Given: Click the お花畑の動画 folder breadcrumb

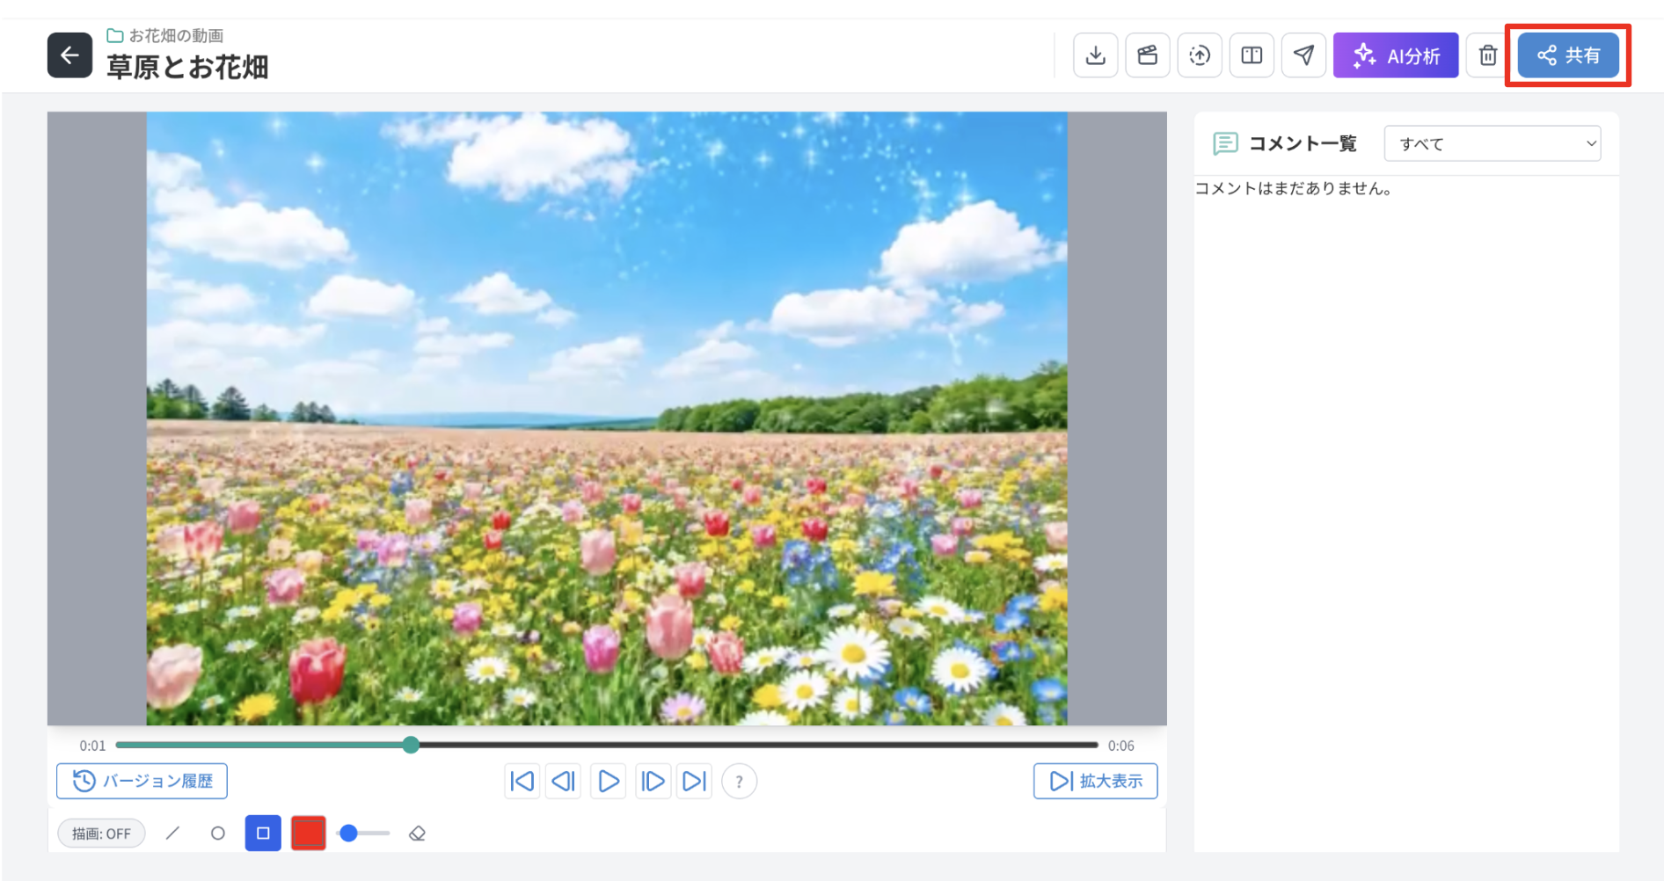Looking at the screenshot, I should click(x=165, y=36).
